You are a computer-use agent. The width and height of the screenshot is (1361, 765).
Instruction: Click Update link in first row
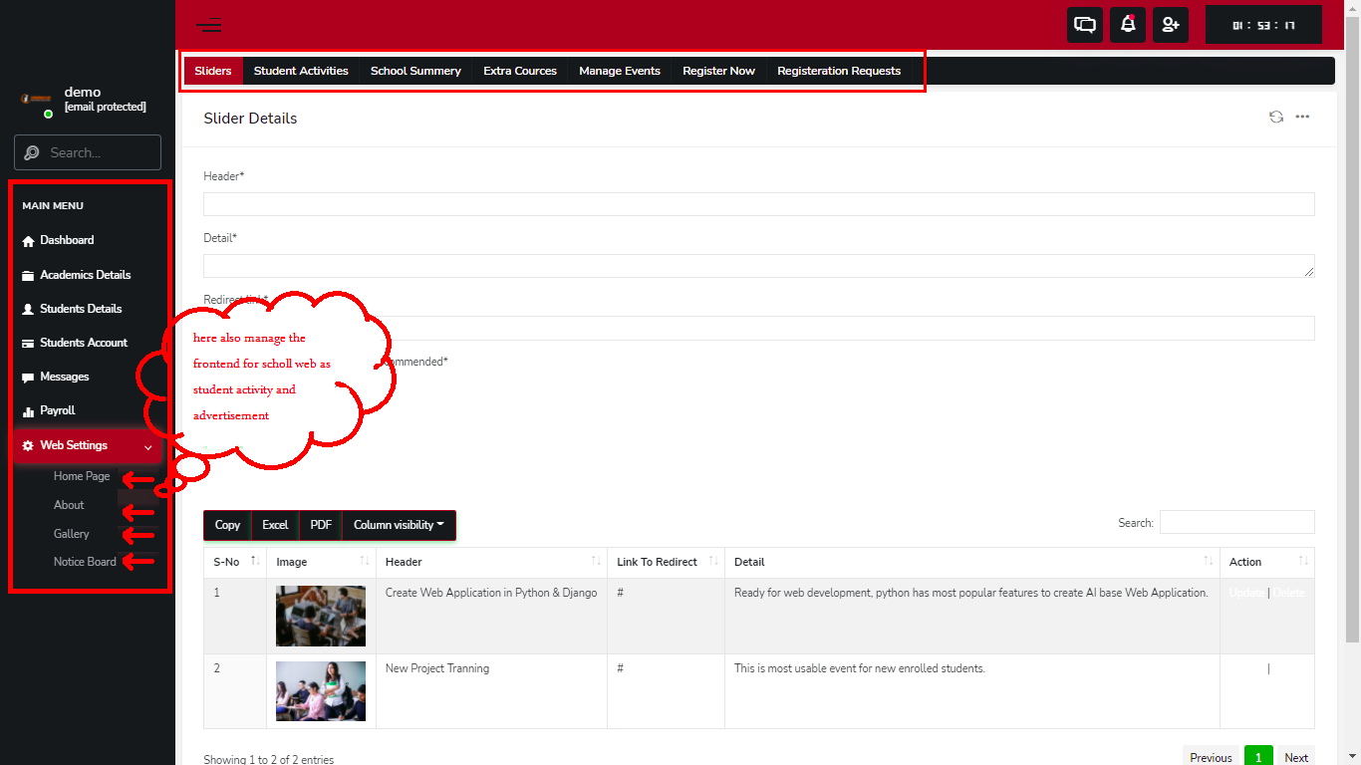pos(1245,593)
